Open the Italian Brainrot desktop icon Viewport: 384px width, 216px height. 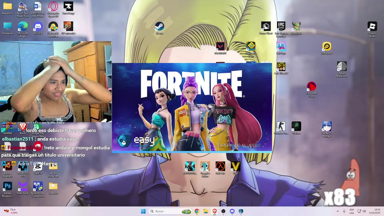tap(342, 70)
